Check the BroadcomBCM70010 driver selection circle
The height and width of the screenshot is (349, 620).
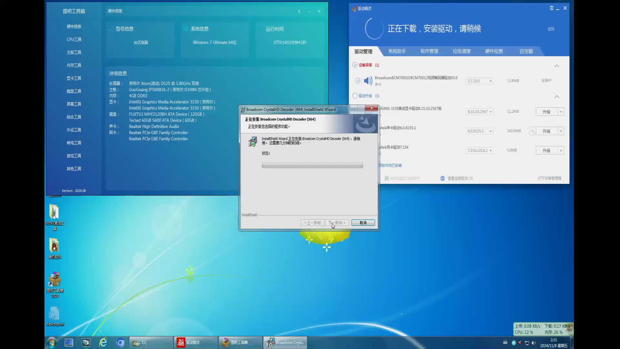357,81
